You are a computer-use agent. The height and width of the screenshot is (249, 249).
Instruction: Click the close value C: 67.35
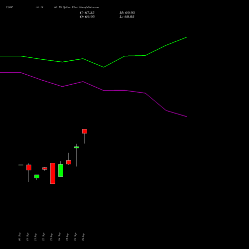(x=87, y=13)
